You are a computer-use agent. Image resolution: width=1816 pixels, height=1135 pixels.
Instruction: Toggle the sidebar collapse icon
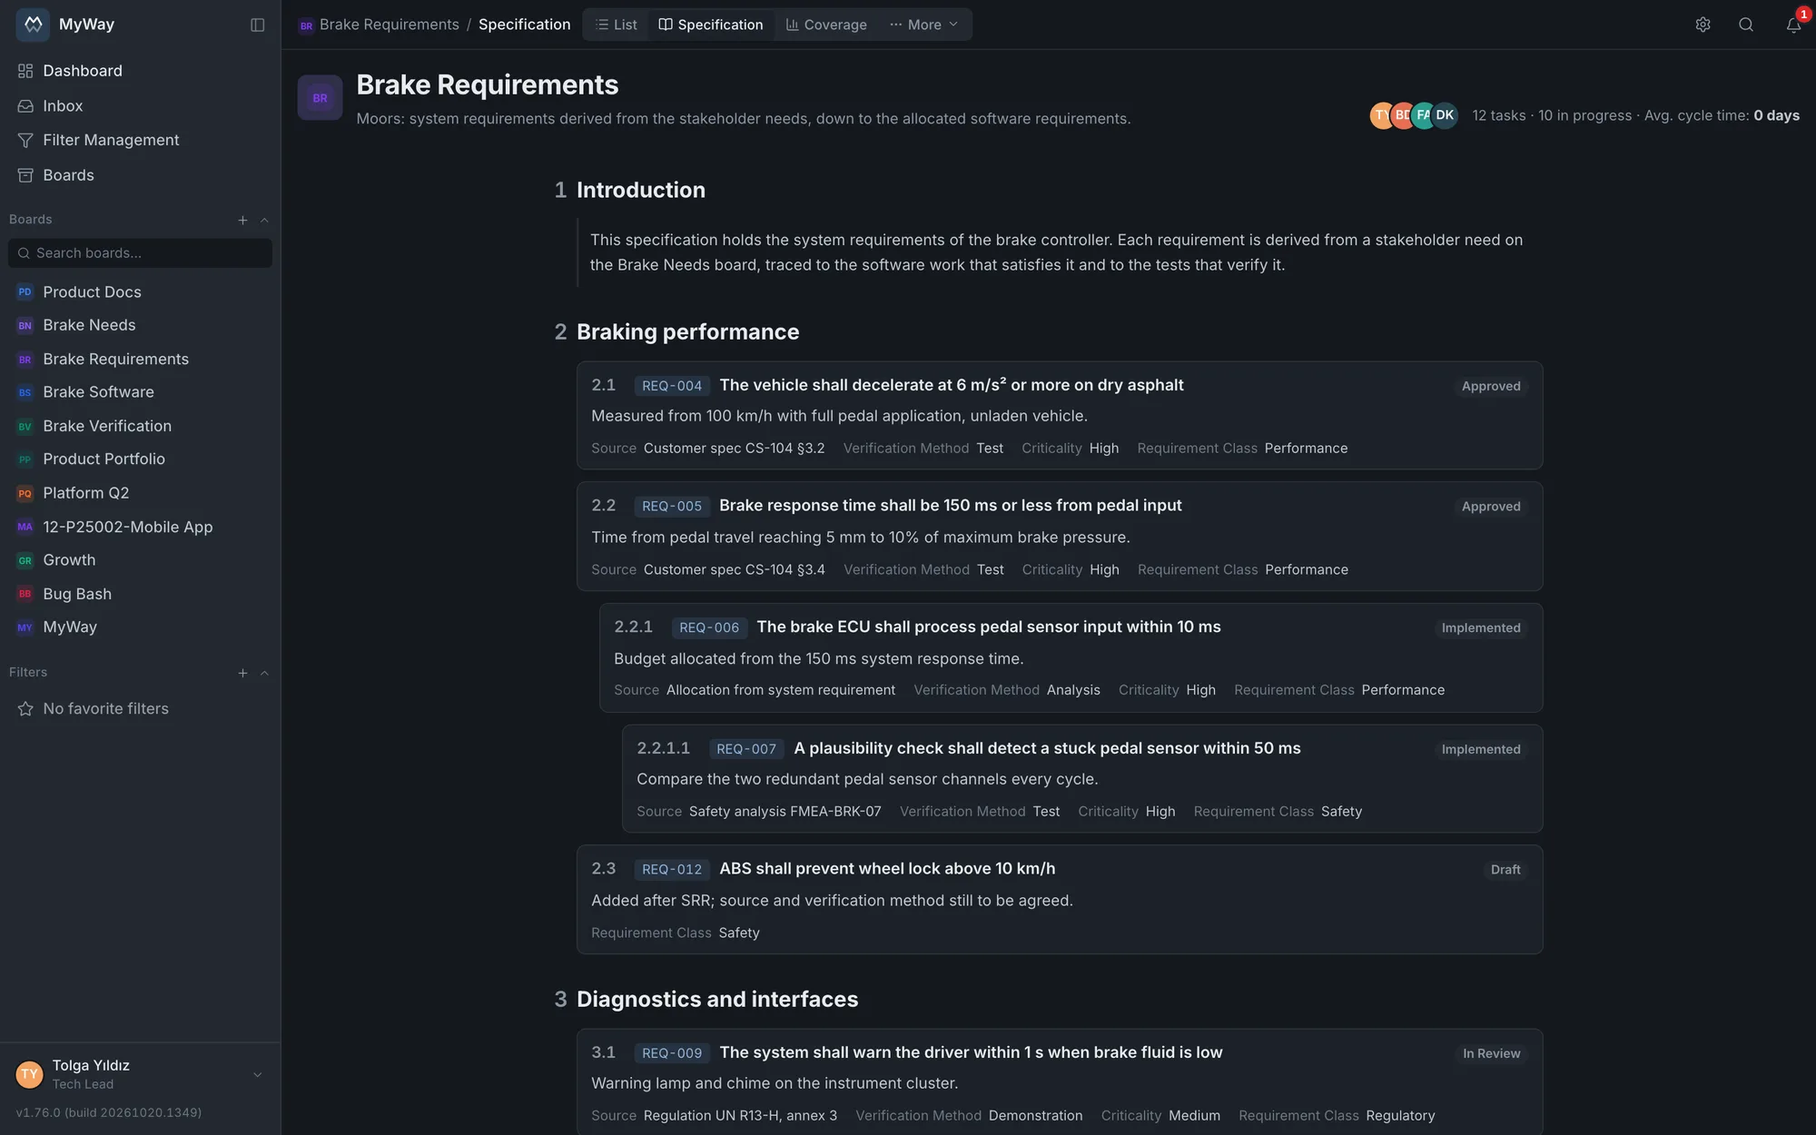[x=258, y=25]
